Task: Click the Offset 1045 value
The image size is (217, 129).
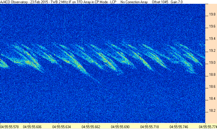Action: click(x=160, y=2)
